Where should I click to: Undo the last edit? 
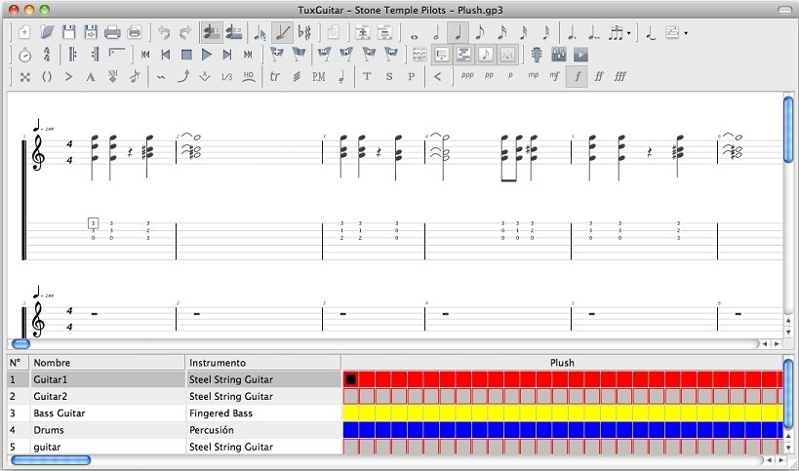[x=164, y=32]
